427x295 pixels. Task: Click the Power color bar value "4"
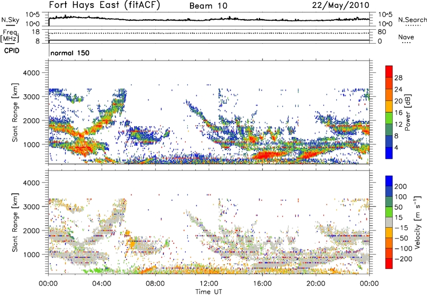pos(397,147)
